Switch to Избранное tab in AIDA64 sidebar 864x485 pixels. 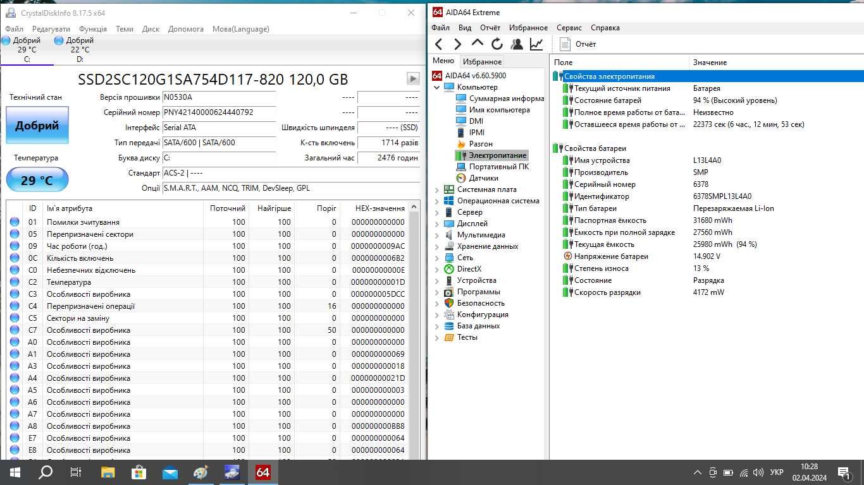[x=482, y=62]
